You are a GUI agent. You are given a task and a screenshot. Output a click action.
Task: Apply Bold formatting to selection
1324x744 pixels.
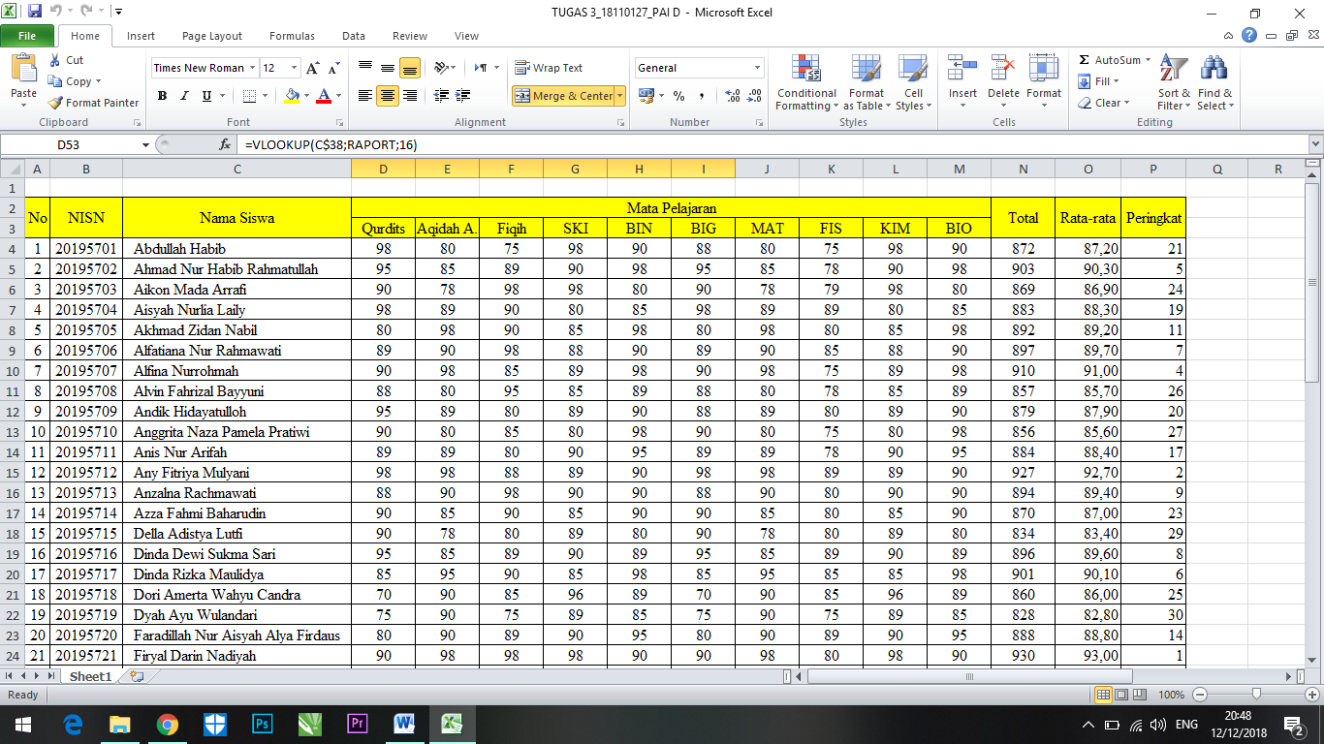pyautogui.click(x=162, y=97)
